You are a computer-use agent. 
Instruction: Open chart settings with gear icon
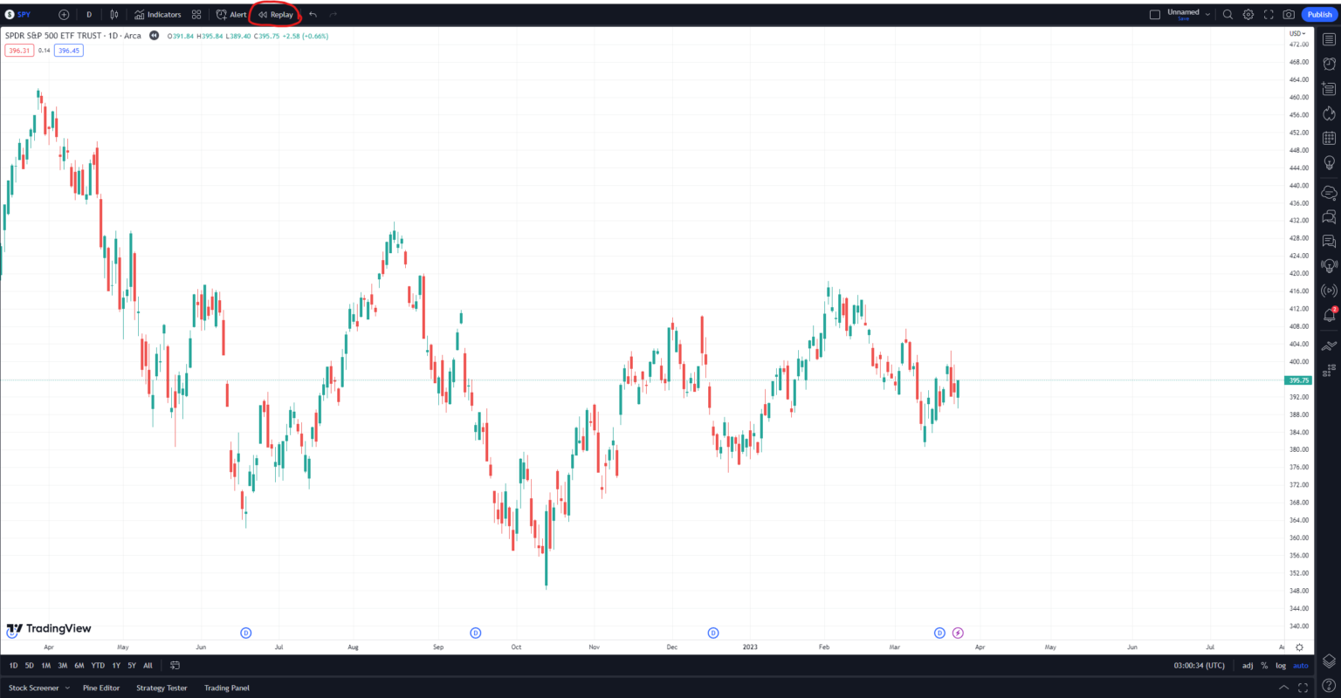tap(1248, 14)
